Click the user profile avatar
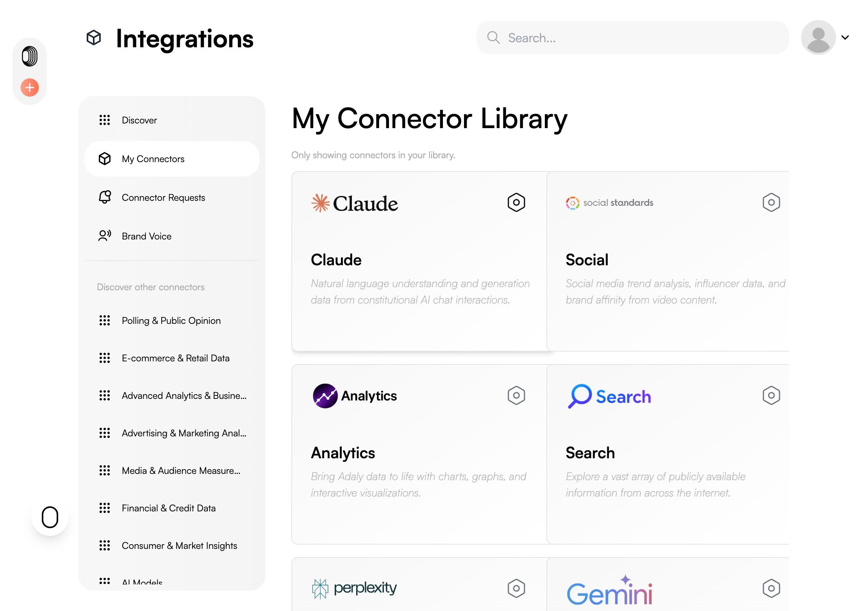The height and width of the screenshot is (611, 867). (x=818, y=38)
